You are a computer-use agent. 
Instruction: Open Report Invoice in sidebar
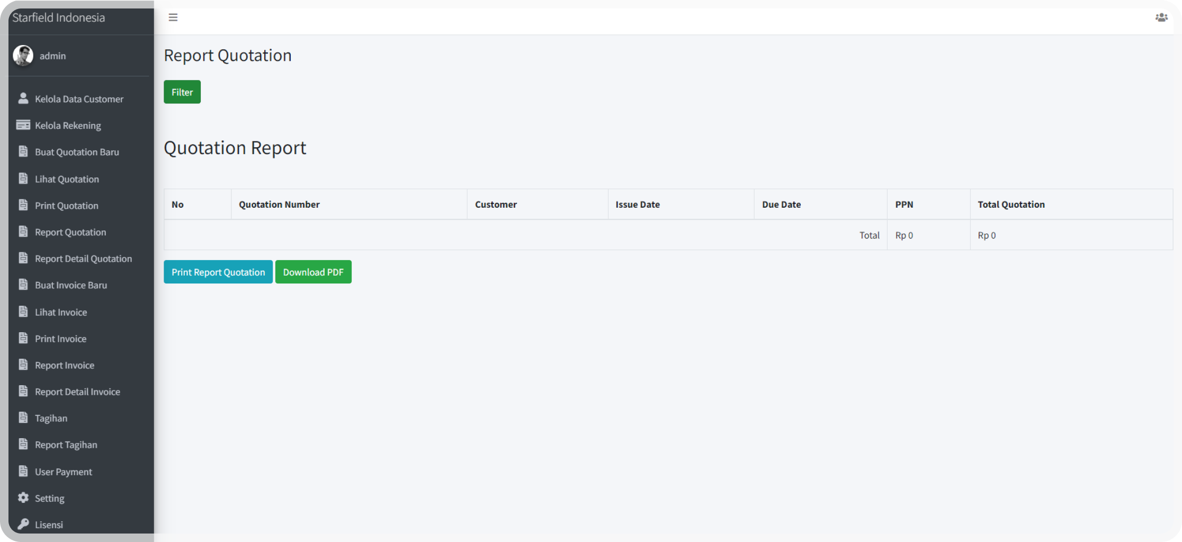[65, 365]
